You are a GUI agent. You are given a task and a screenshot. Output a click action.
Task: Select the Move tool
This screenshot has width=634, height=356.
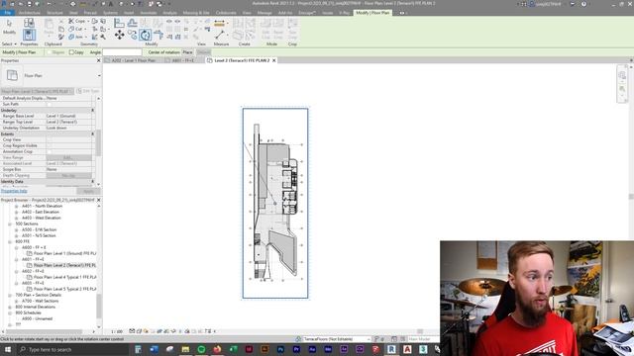click(x=119, y=36)
